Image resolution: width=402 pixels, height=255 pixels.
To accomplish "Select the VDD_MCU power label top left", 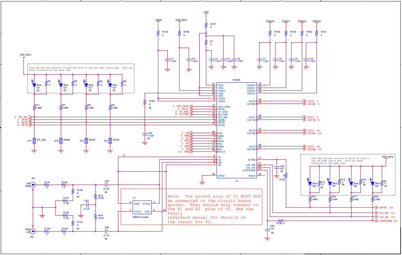I will click(25, 54).
